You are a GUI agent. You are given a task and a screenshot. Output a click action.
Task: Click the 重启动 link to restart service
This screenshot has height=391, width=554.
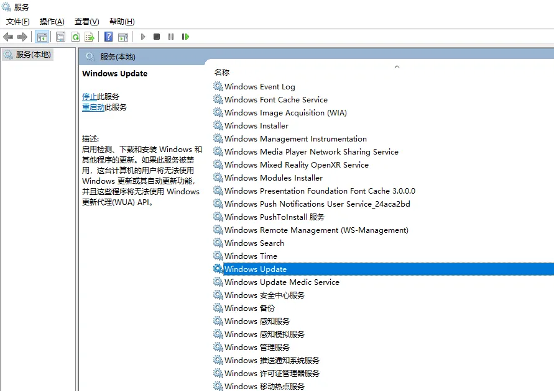[93, 107]
